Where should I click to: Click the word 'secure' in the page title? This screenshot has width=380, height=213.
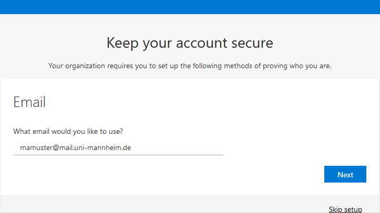[x=252, y=43]
